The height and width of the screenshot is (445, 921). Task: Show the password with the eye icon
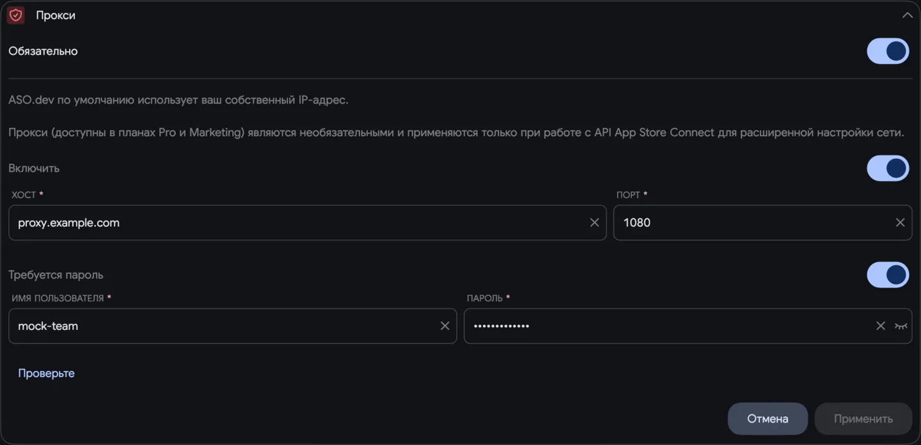pyautogui.click(x=901, y=326)
